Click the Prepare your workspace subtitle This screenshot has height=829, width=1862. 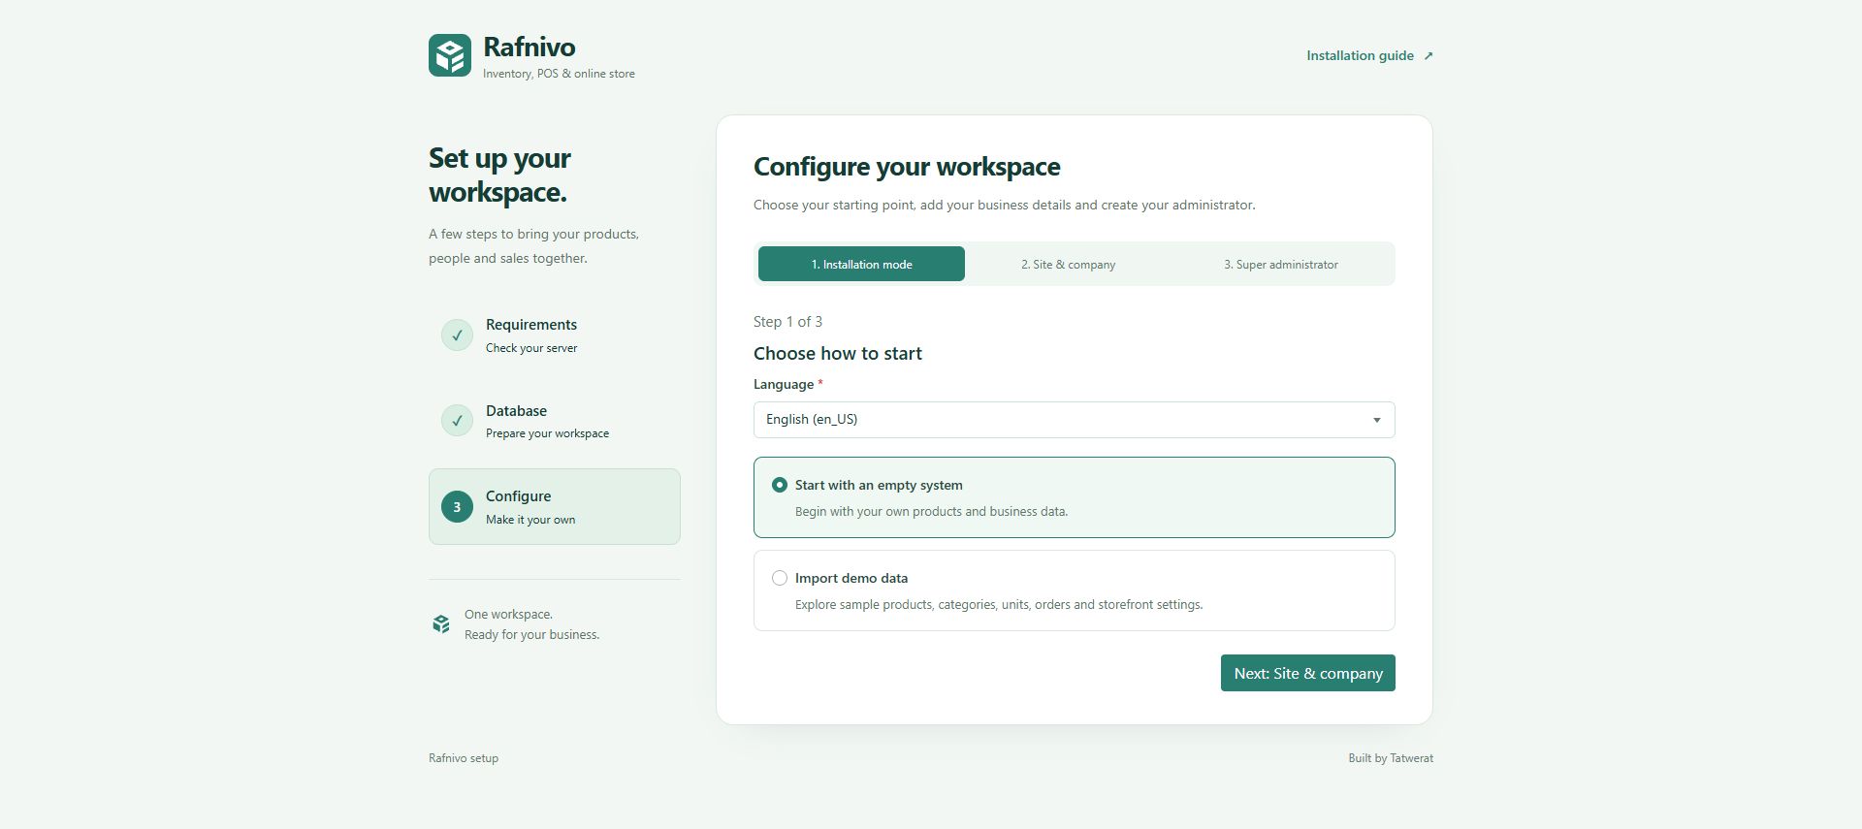pos(547,433)
